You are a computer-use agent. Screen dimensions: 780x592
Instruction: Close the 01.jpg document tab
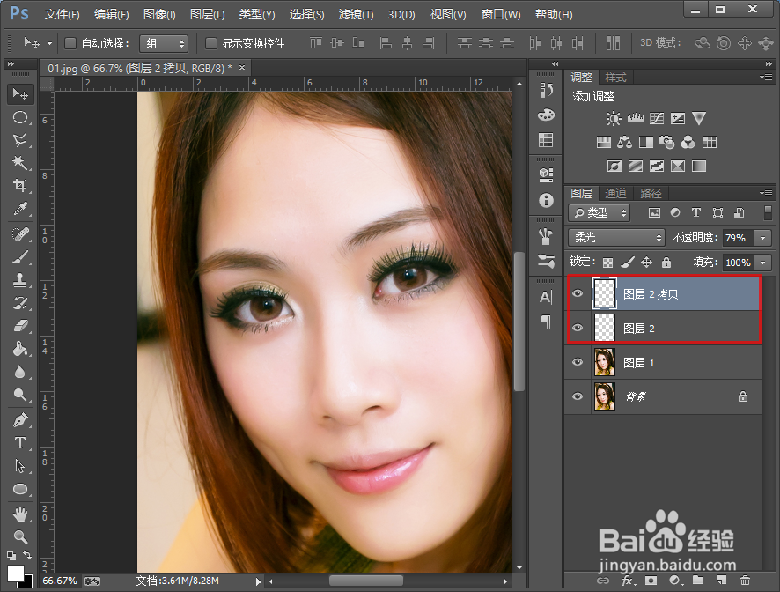[242, 67]
